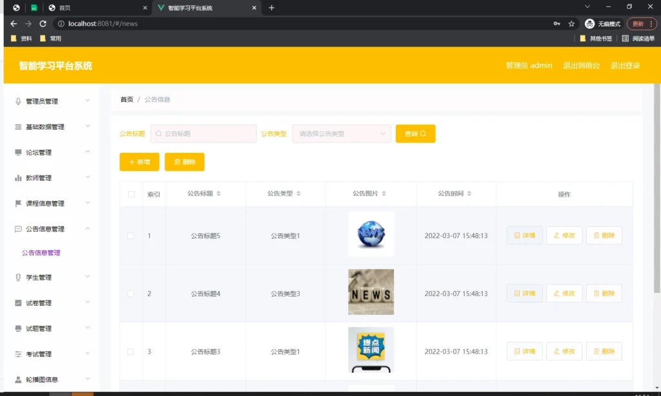Click the magnifier icon inside 查询 button
Viewport: 661px width, 396px height.
423,134
